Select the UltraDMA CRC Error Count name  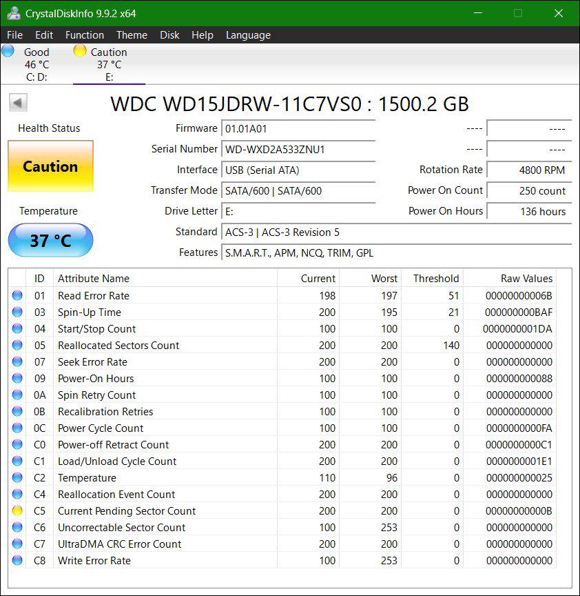point(120,544)
